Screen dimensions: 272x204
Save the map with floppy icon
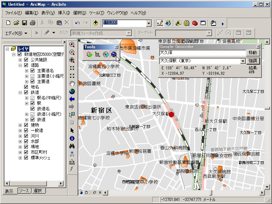click(24, 23)
